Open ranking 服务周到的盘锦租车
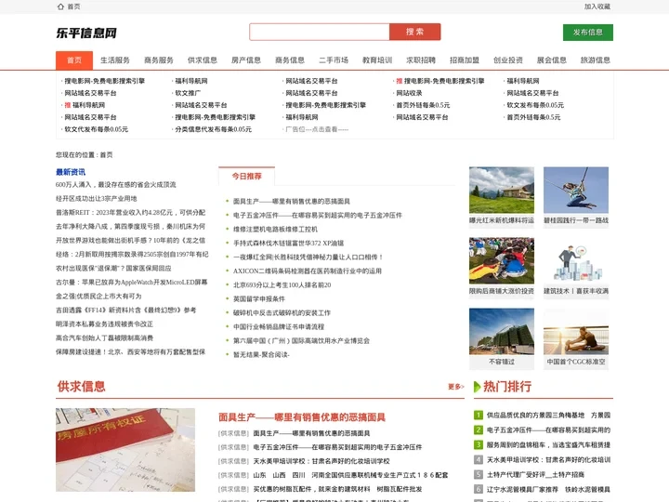 (548, 445)
